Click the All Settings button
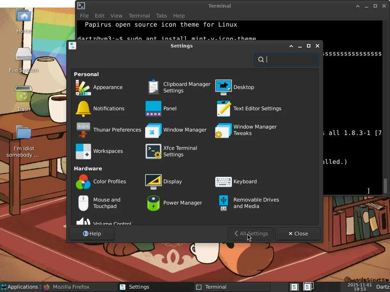The height and width of the screenshot is (292, 390). coord(251,234)
